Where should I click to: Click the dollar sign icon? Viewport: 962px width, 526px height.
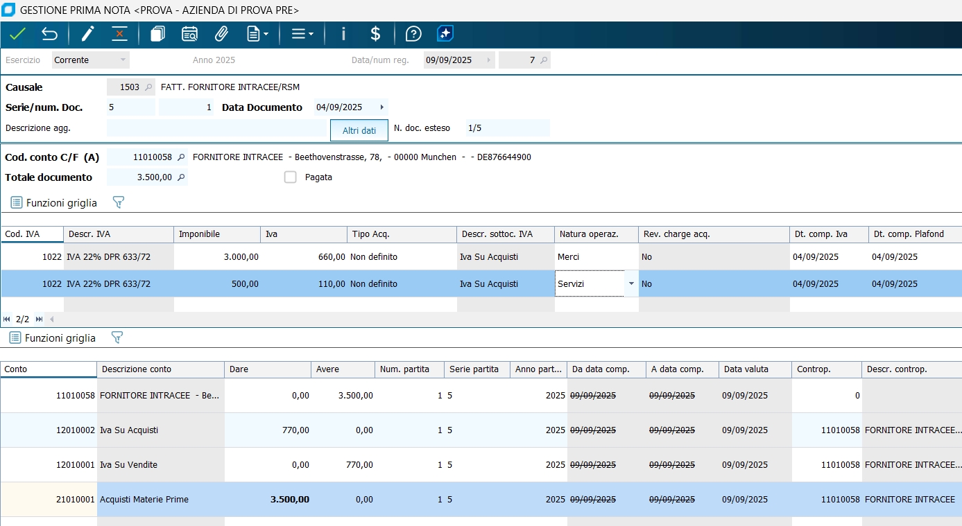pyautogui.click(x=375, y=34)
